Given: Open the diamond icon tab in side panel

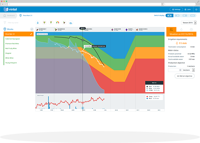Looking at the screenshot, I should [x=191, y=29].
